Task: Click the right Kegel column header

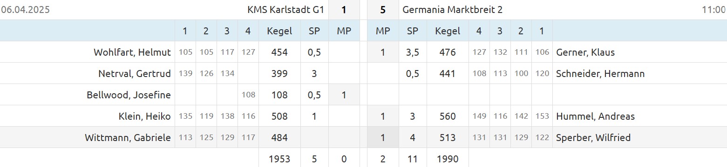Action: tap(448, 31)
